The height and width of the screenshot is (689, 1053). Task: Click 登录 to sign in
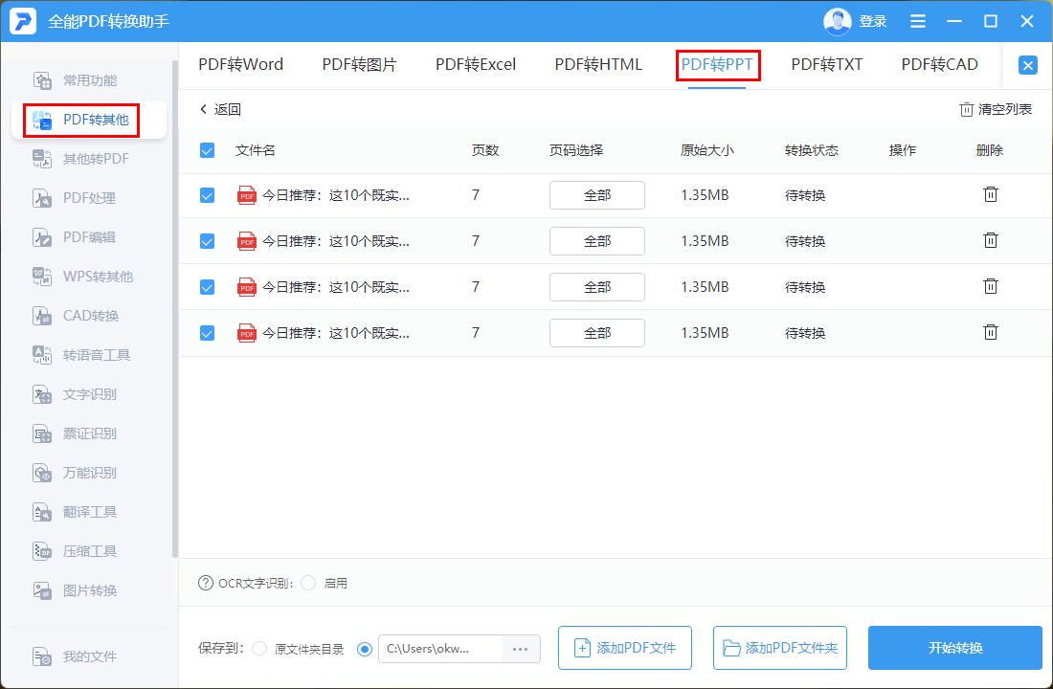pyautogui.click(x=872, y=20)
